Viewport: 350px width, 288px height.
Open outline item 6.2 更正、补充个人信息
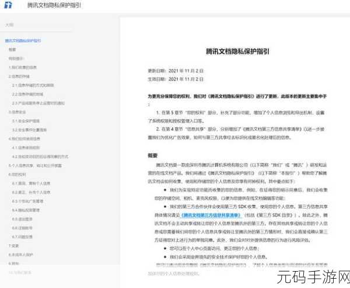31,193
